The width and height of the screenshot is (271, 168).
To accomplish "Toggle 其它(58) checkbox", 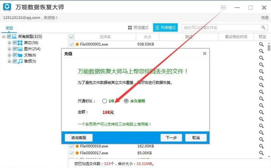I will click(15, 43).
